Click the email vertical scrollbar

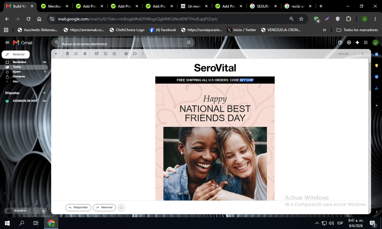(370, 76)
